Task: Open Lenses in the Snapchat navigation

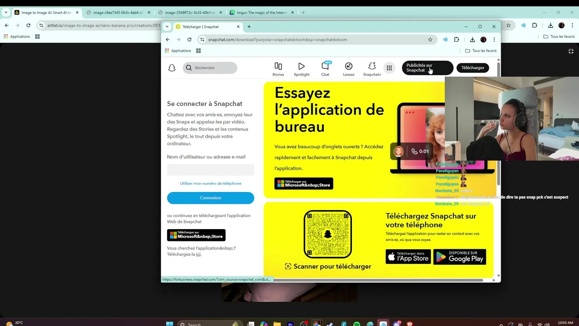Action: [349, 69]
